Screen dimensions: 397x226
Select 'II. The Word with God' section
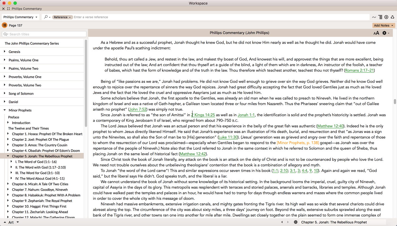click(x=40, y=167)
